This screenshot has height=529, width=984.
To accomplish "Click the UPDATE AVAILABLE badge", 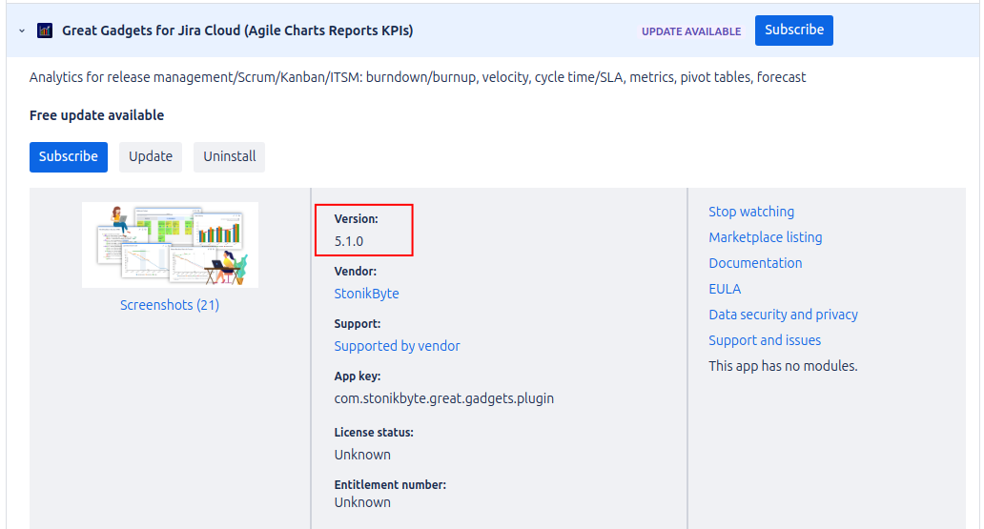I will coord(690,31).
